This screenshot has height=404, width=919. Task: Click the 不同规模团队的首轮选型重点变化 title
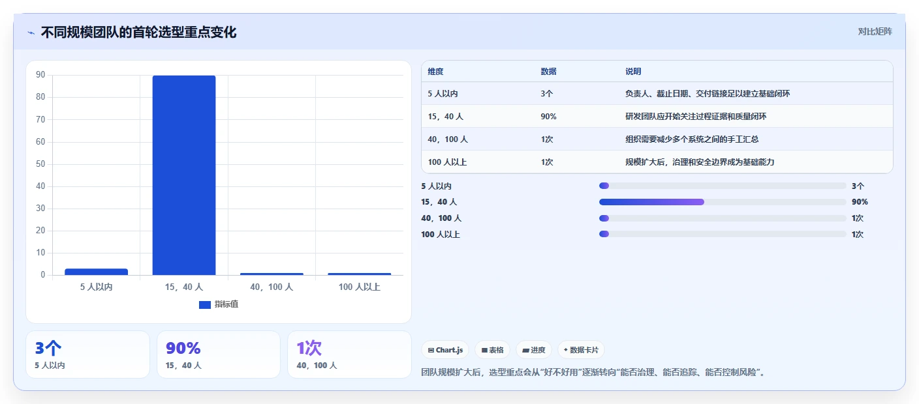pos(138,32)
